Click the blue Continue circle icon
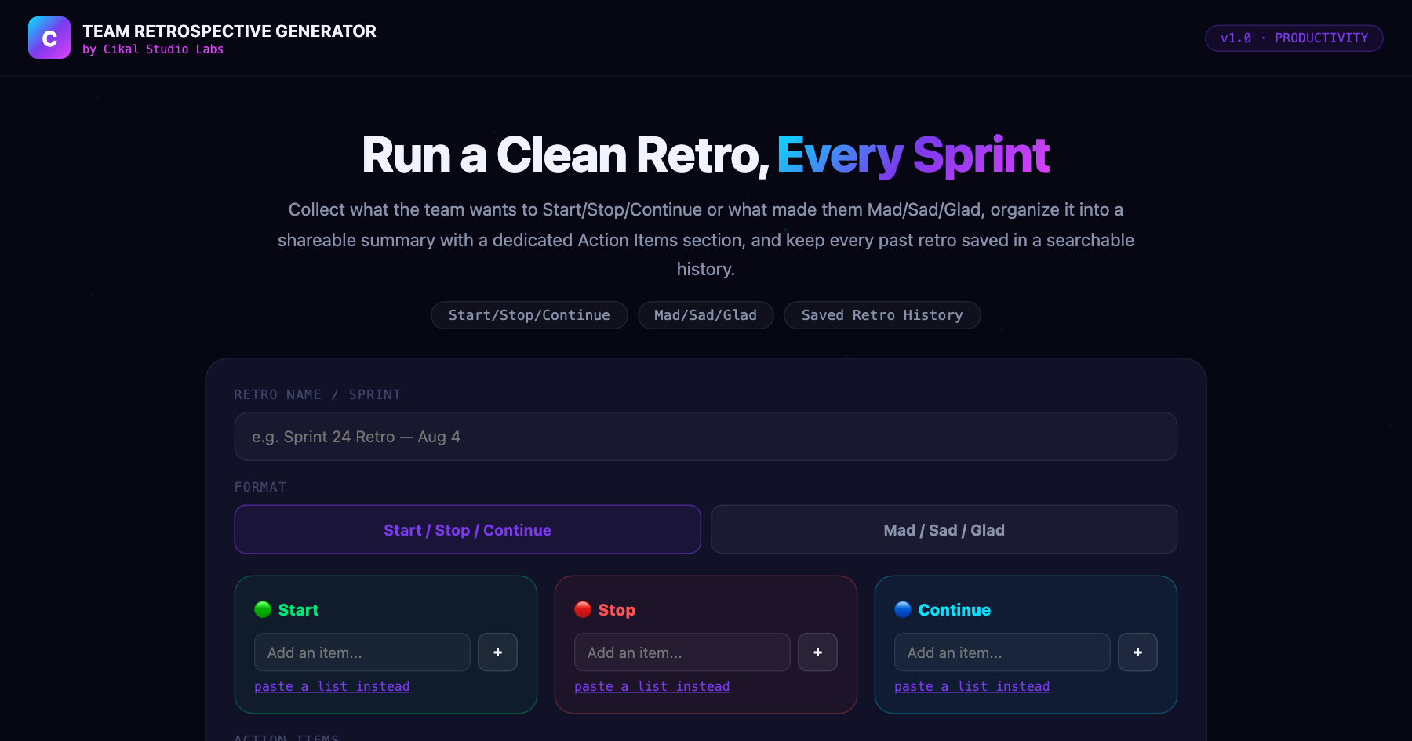This screenshot has height=741, width=1412. [x=903, y=609]
